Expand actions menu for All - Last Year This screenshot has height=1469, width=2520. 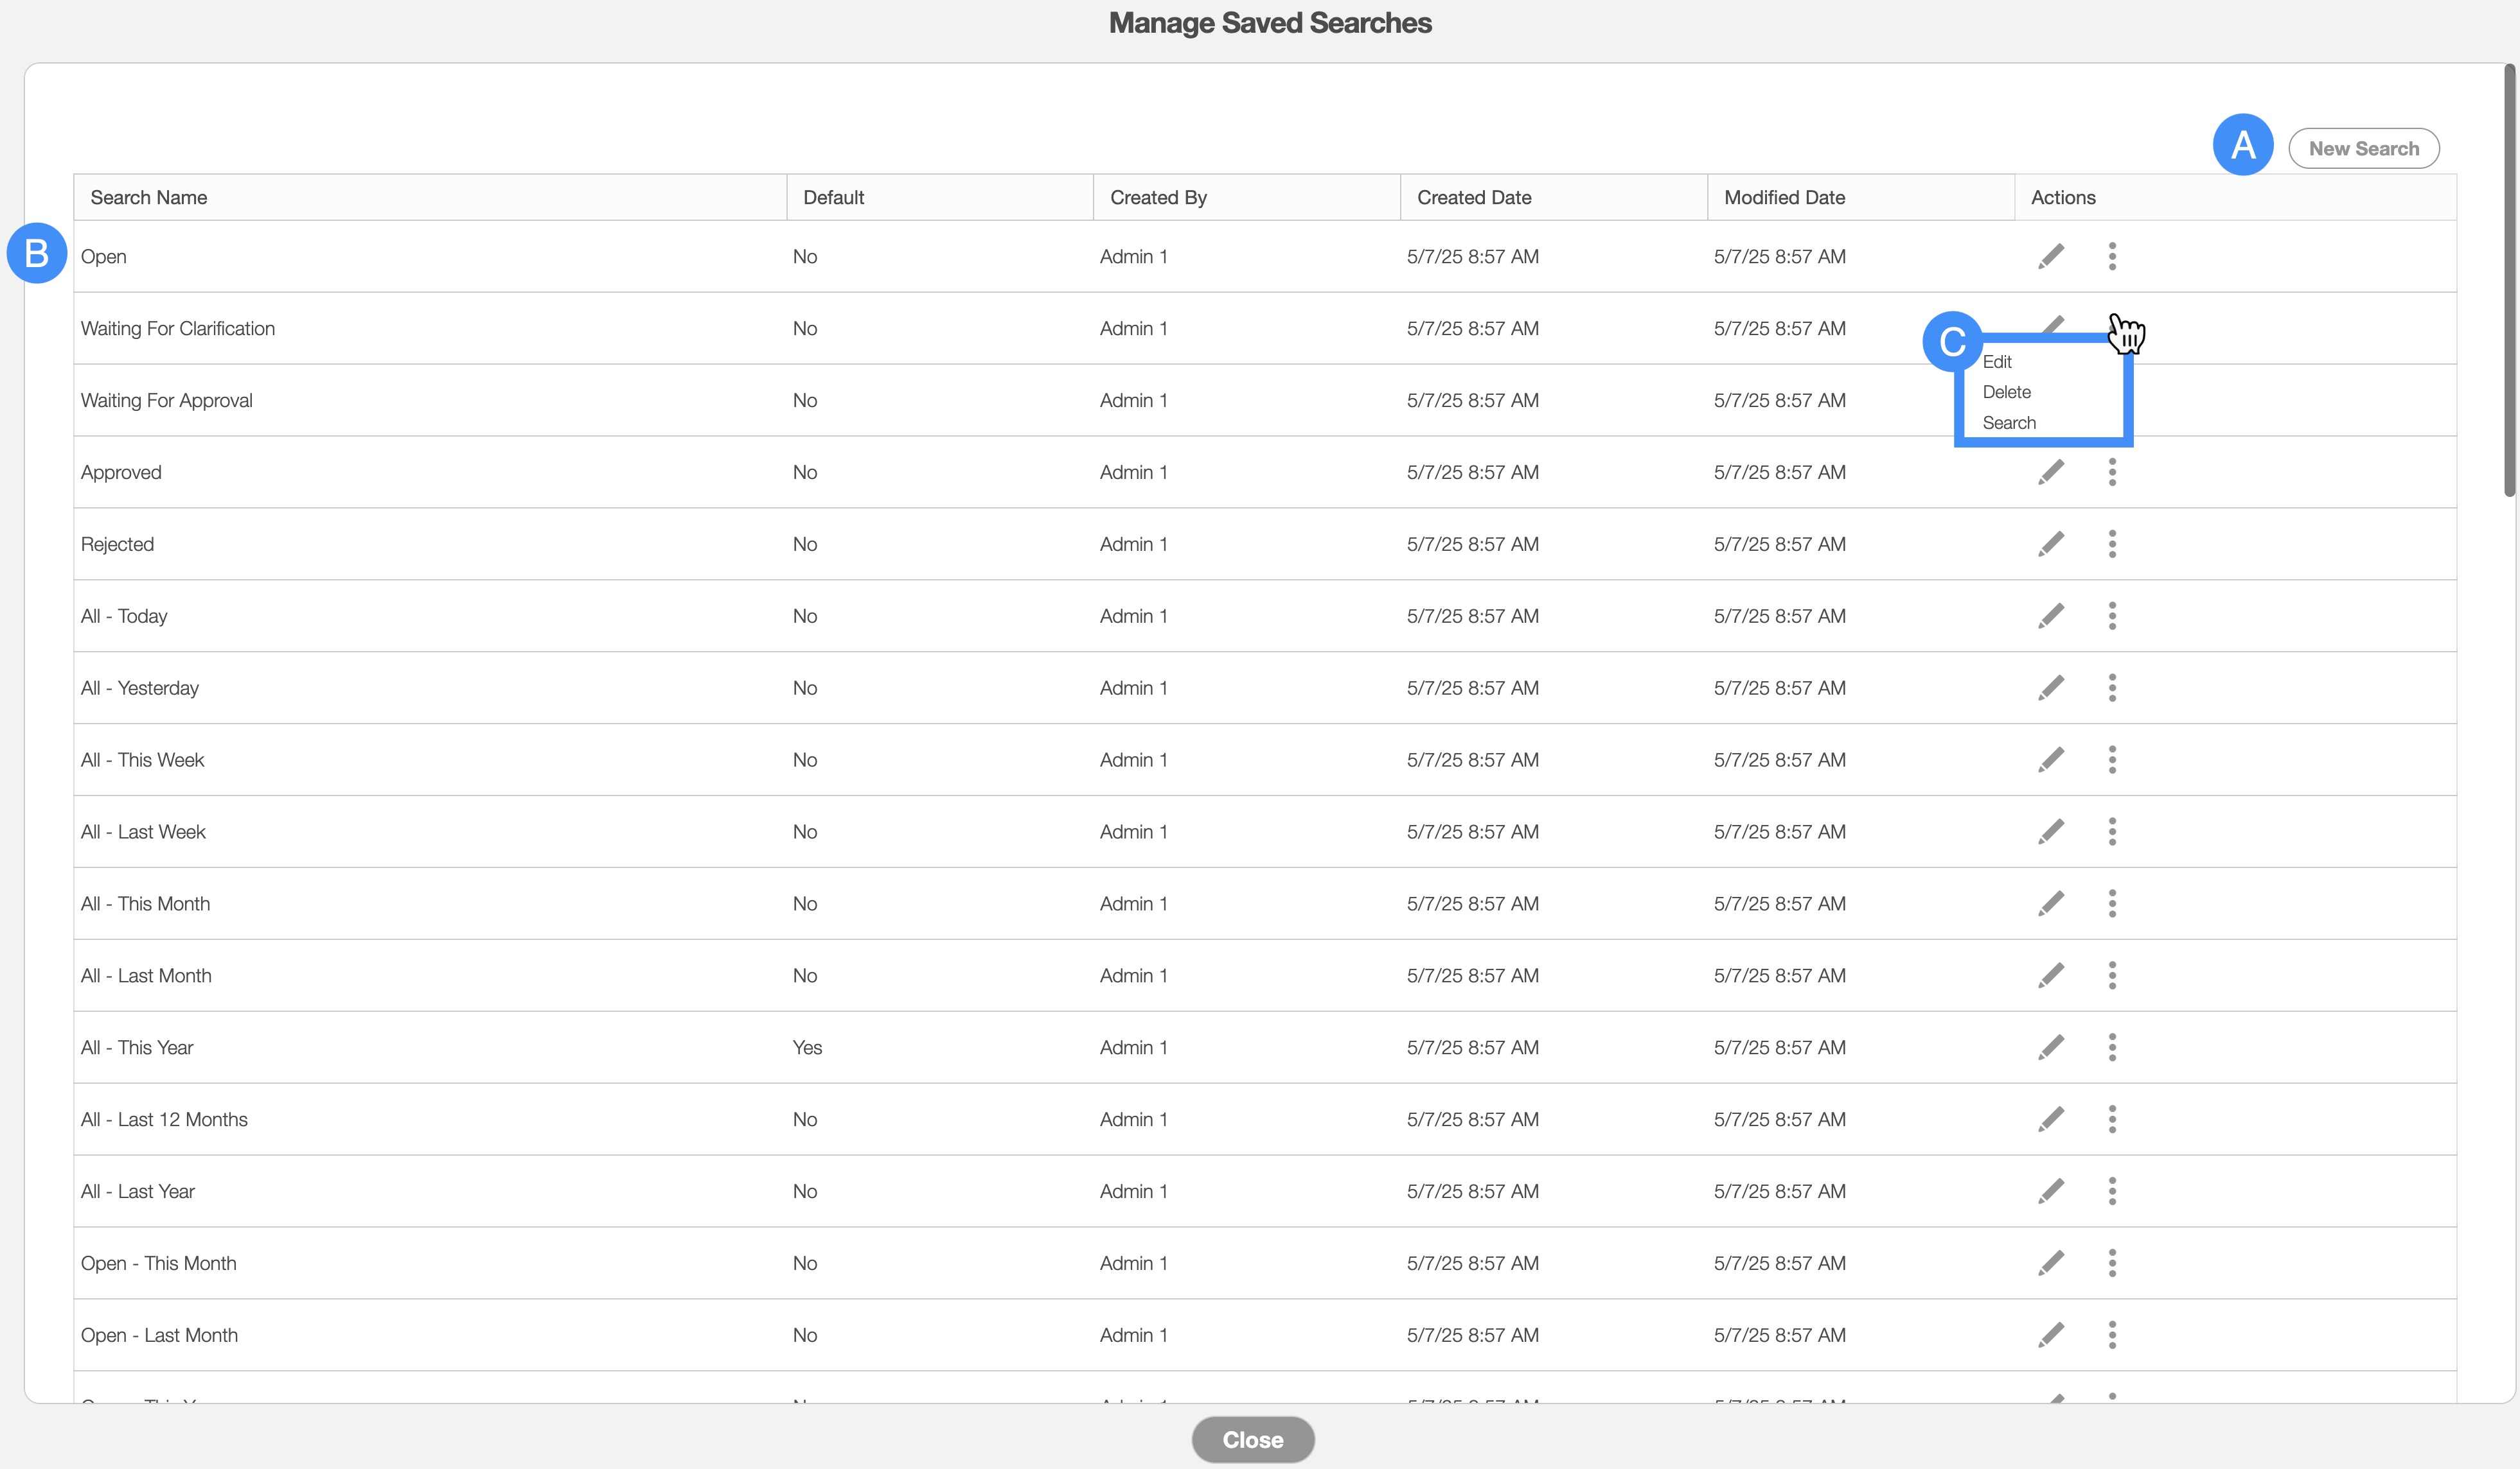pos(2112,1191)
